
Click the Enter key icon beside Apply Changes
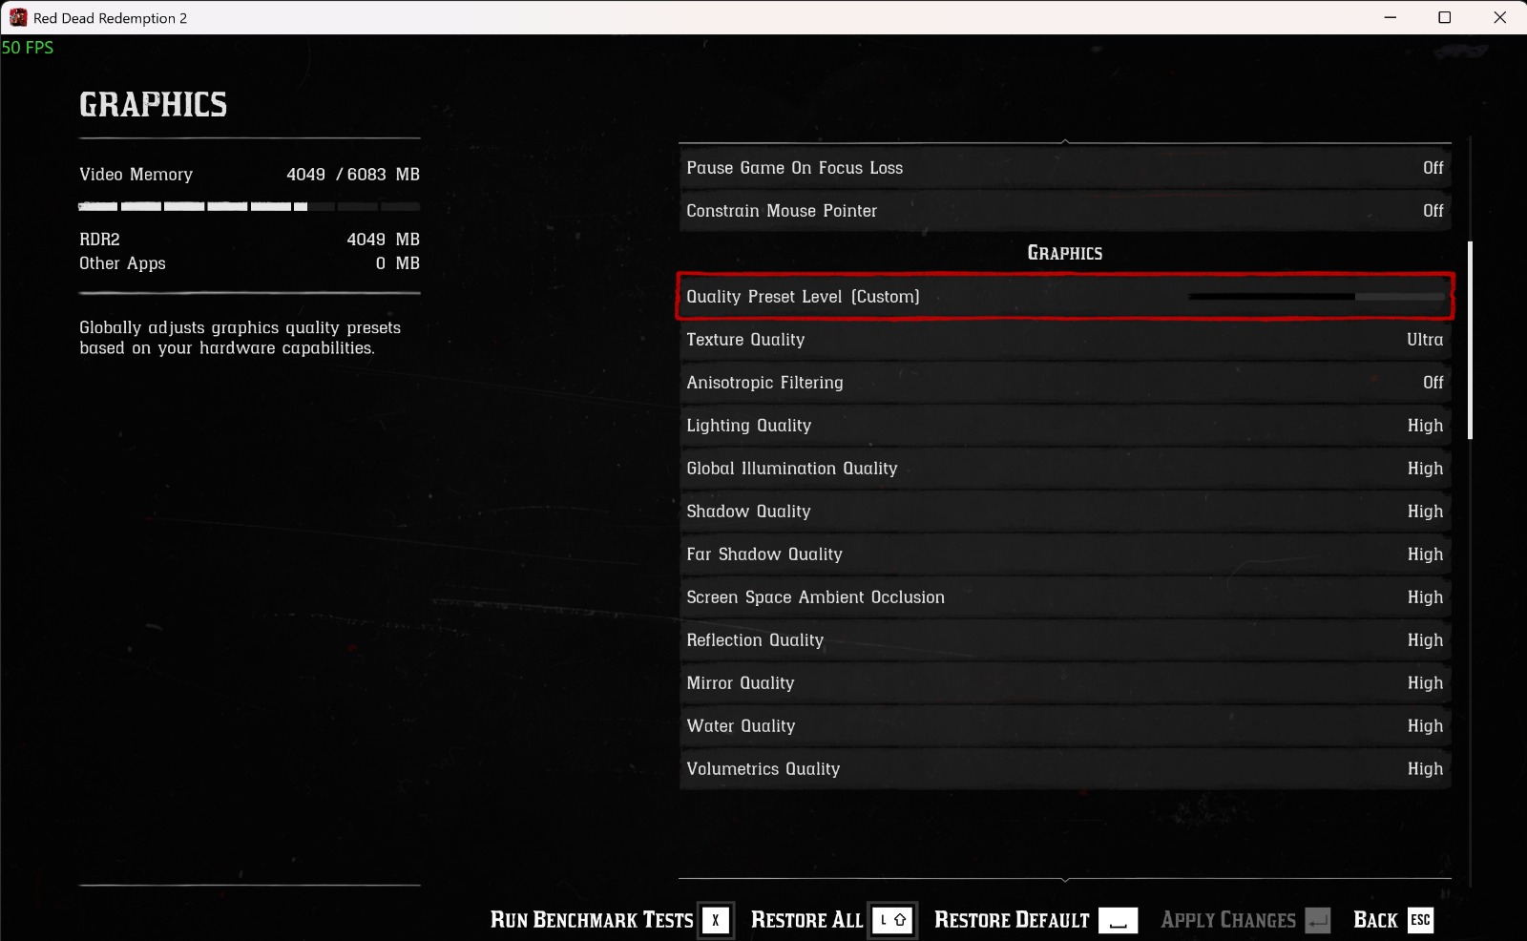click(x=1318, y=920)
